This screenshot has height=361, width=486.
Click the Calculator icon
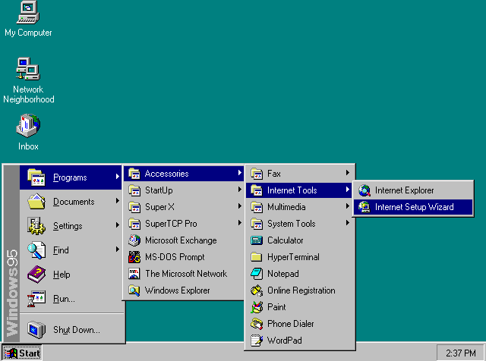257,240
